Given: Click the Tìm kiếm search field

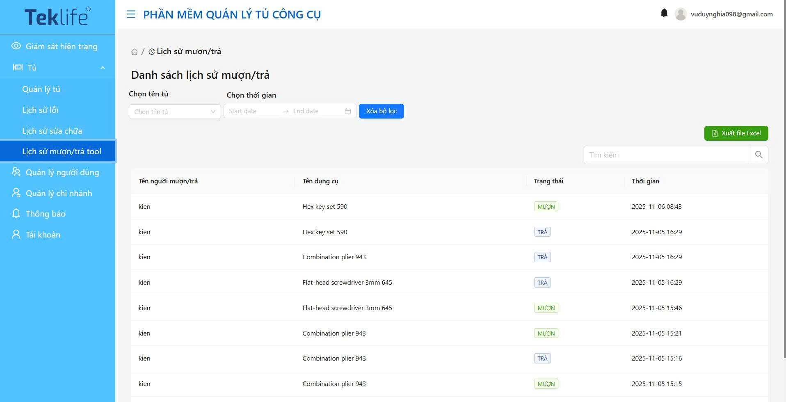Looking at the screenshot, I should tap(666, 155).
